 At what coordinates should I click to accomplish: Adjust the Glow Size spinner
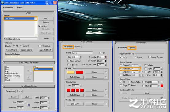pyautogui.click(x=80, y=57)
